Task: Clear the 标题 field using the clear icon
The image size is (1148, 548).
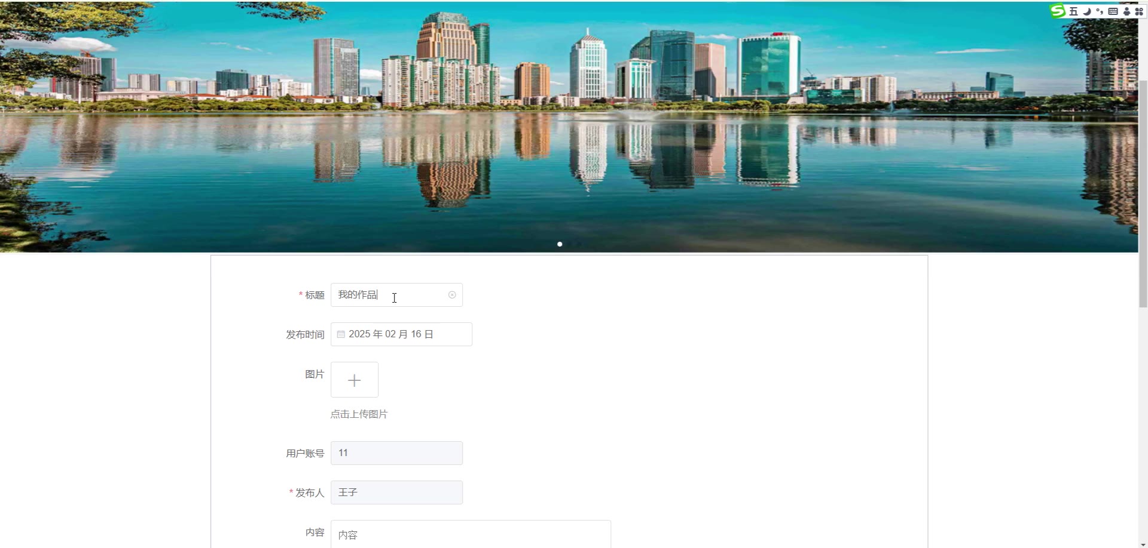Action: click(x=452, y=295)
